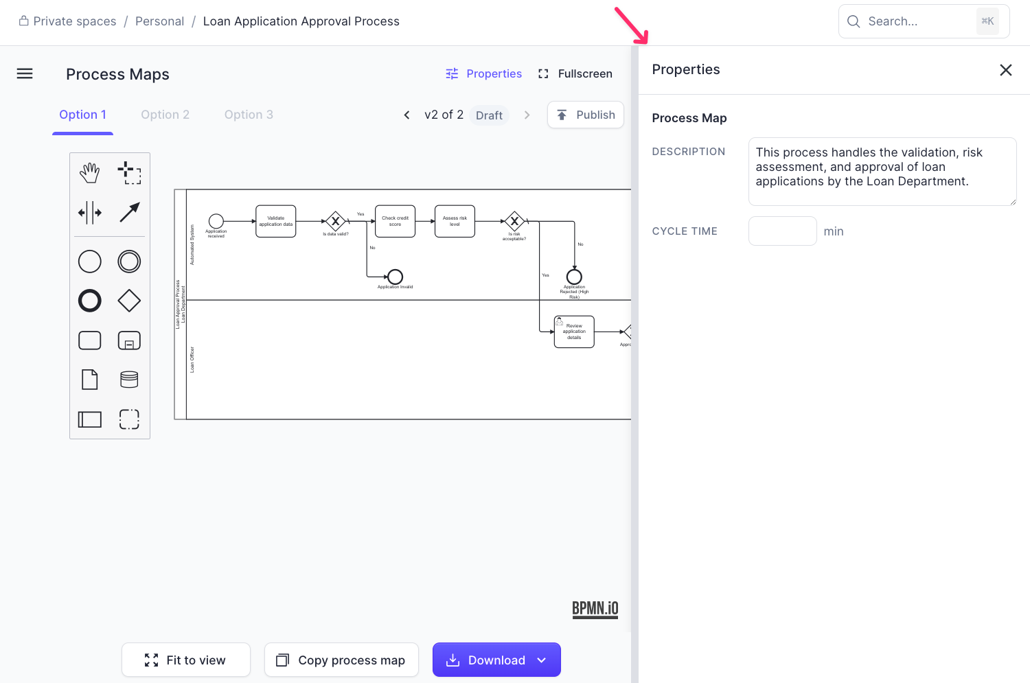
Task: Open the Personal breadcrumb link
Action: point(159,21)
